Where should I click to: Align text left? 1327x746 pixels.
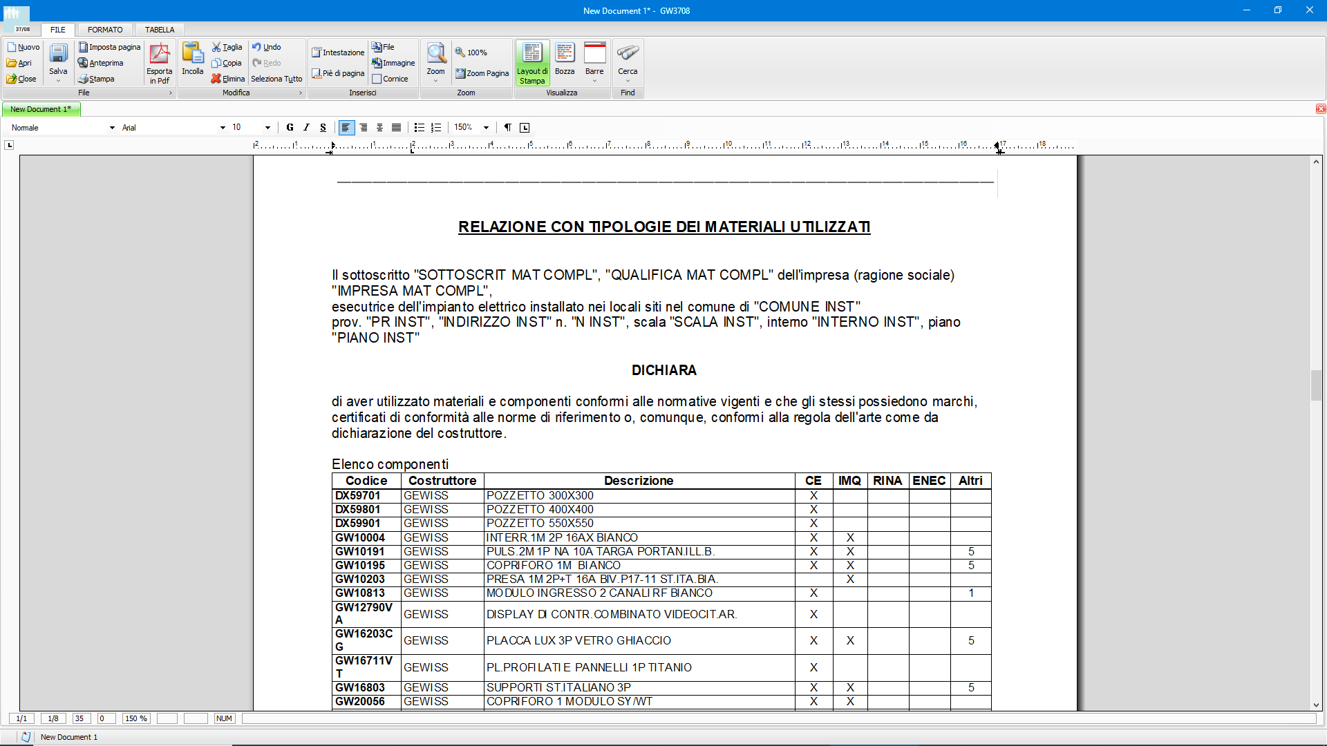346,128
